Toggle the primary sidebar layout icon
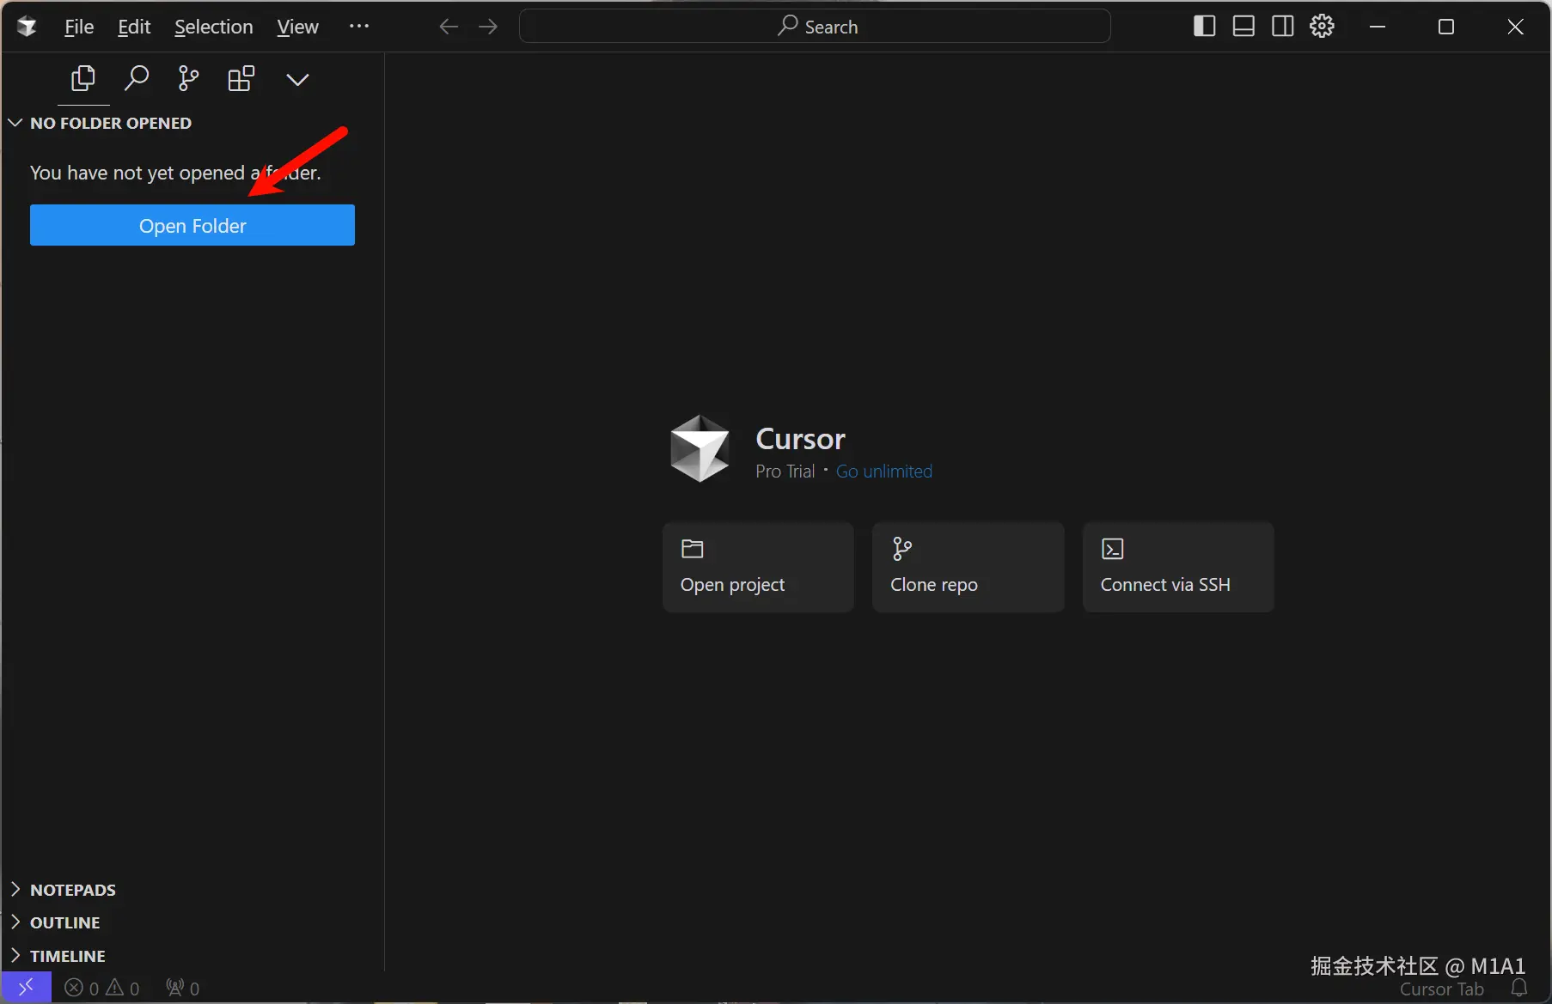 coord(1204,27)
